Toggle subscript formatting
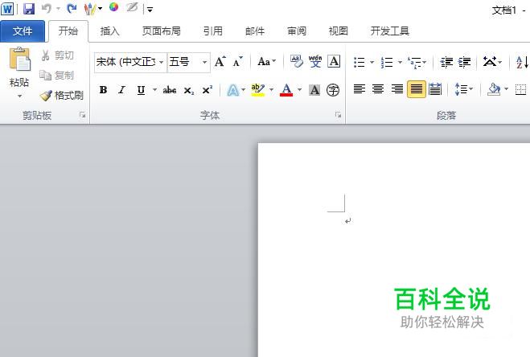The height and width of the screenshot is (357, 530). tap(189, 90)
